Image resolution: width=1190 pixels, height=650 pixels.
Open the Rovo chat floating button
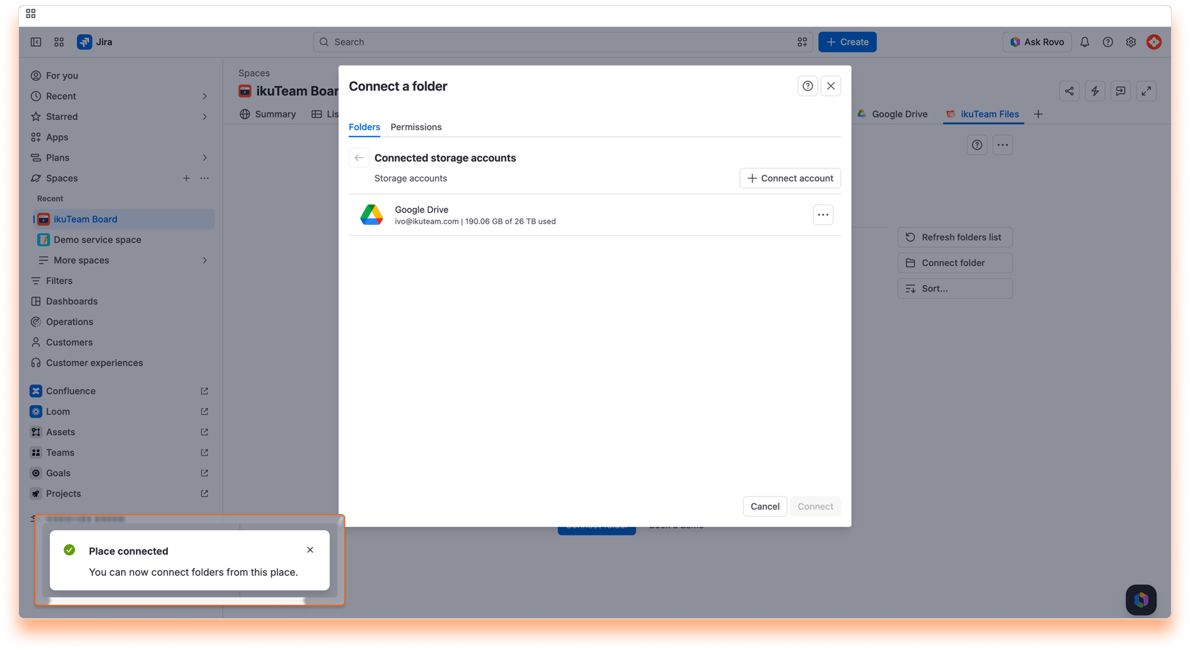1141,600
